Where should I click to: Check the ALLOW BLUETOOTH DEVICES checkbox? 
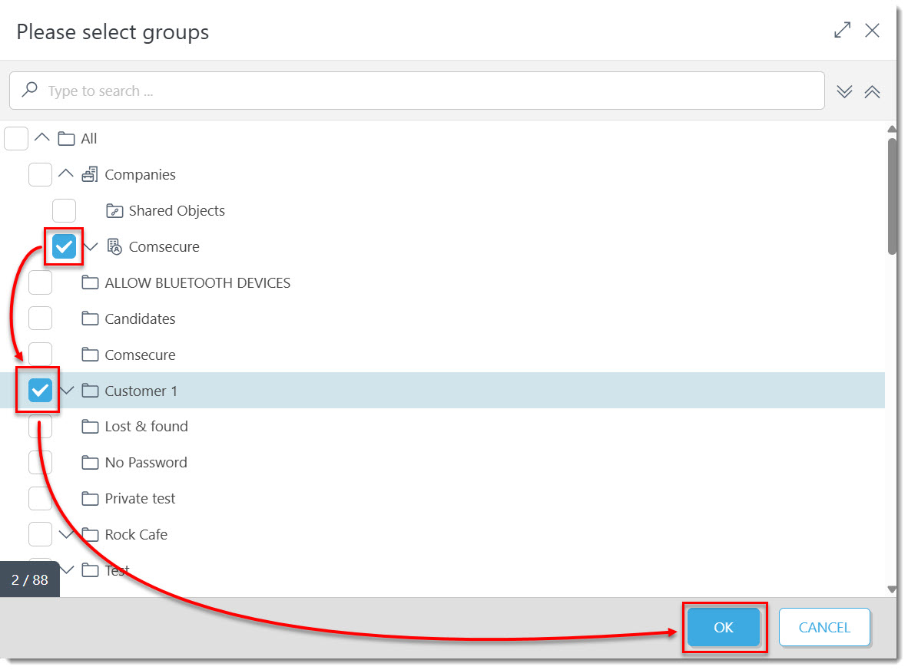point(40,283)
